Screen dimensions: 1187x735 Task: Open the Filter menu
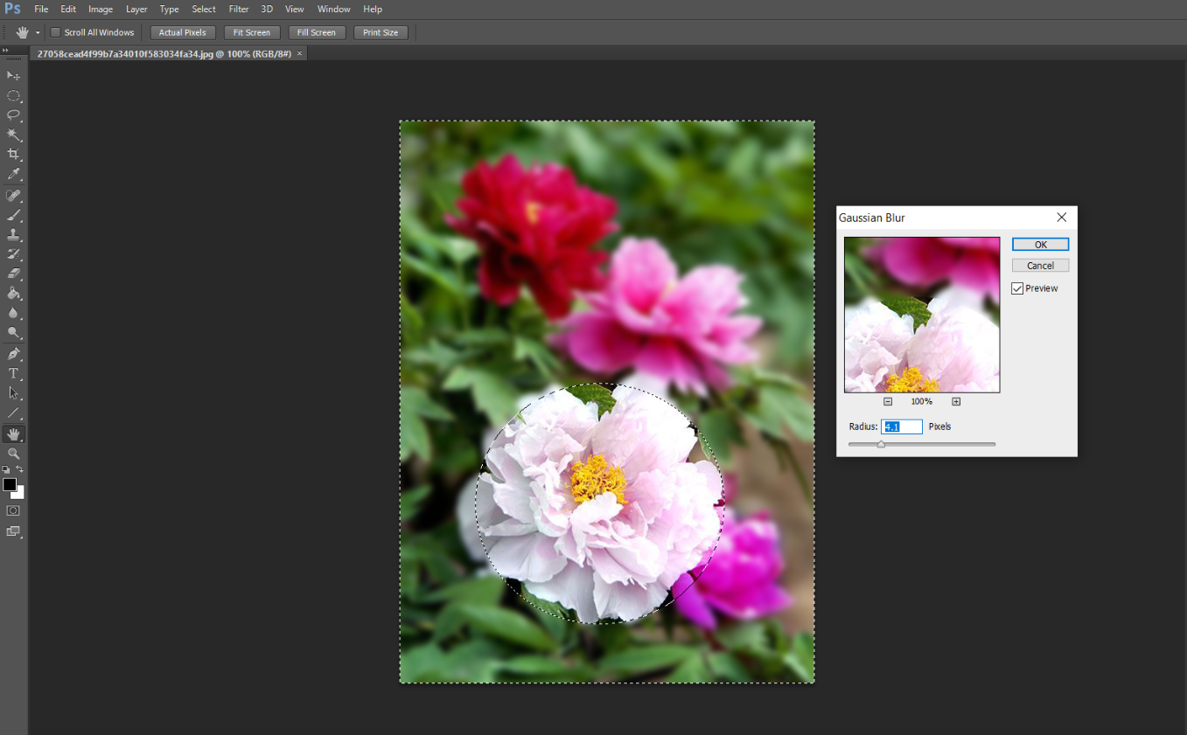[x=239, y=9]
